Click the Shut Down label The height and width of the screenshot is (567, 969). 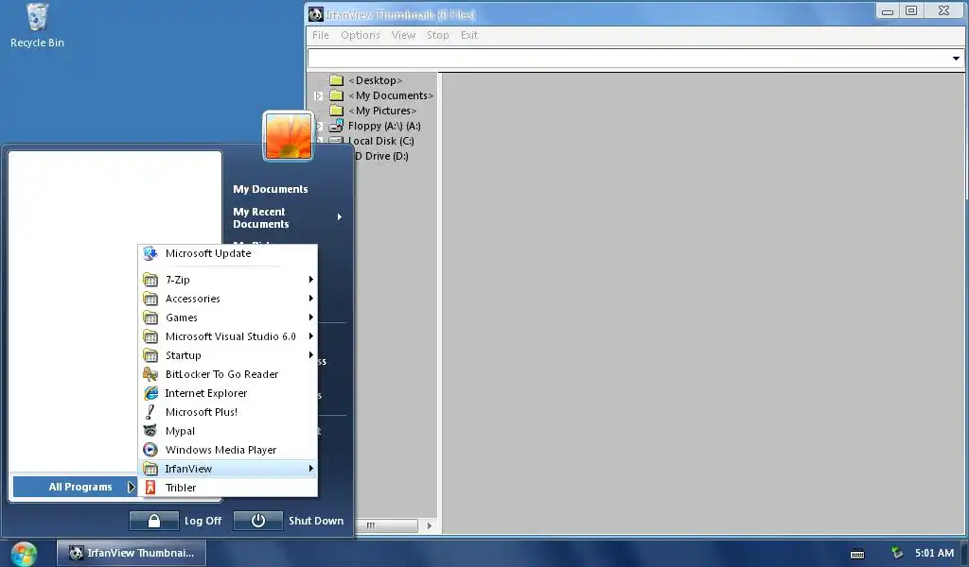(x=316, y=521)
